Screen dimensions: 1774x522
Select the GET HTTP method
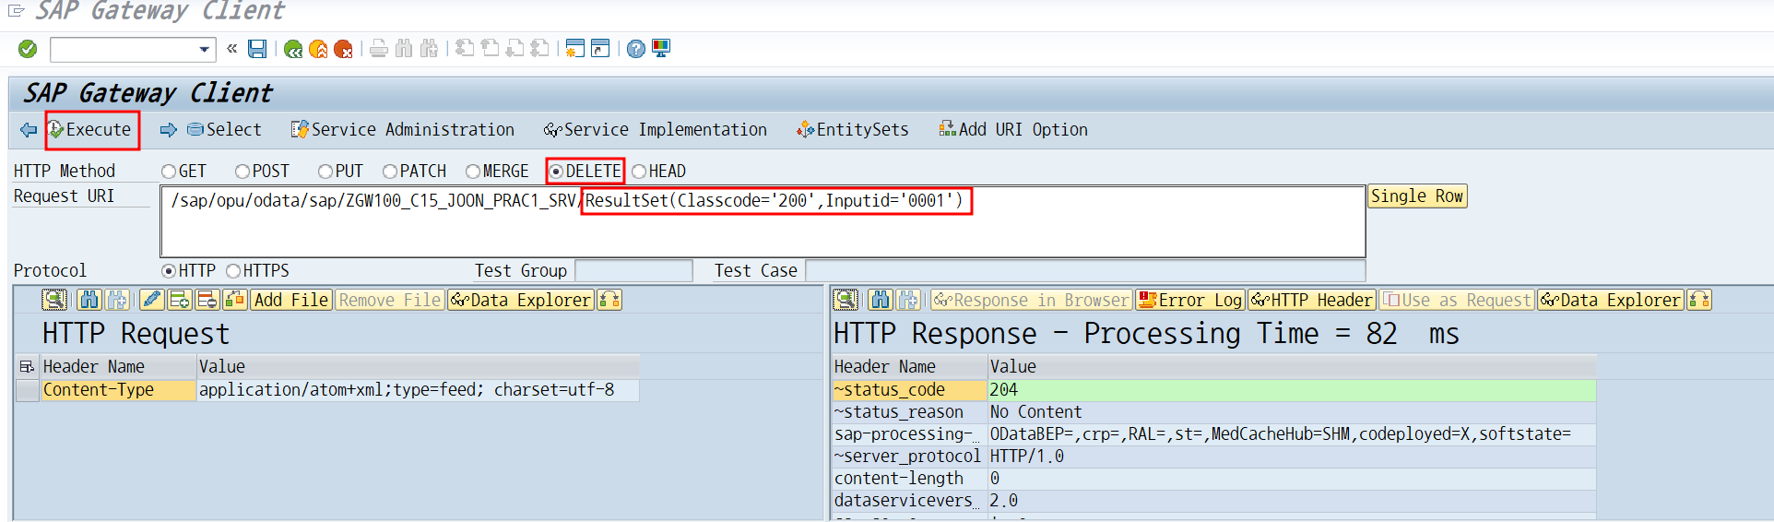click(x=169, y=172)
